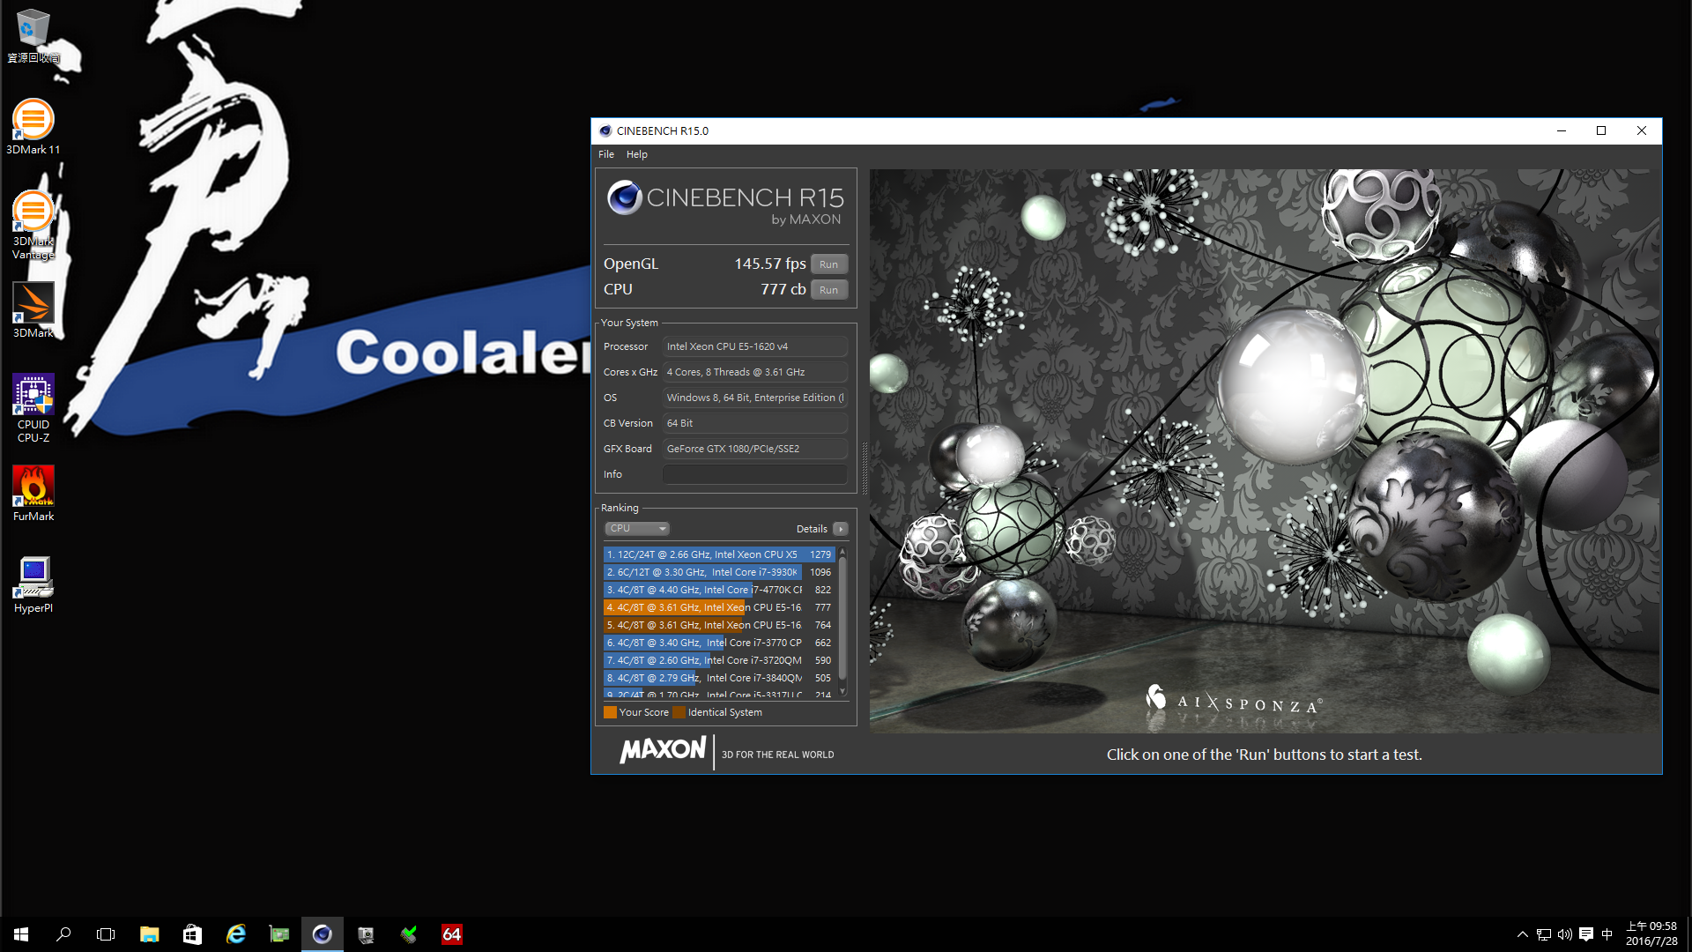1692x952 pixels.
Task: Close the Cinebench window
Action: (x=1642, y=130)
